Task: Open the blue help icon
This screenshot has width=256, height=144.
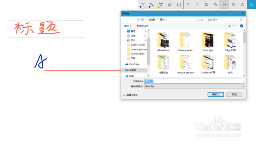Action: click(x=242, y=26)
